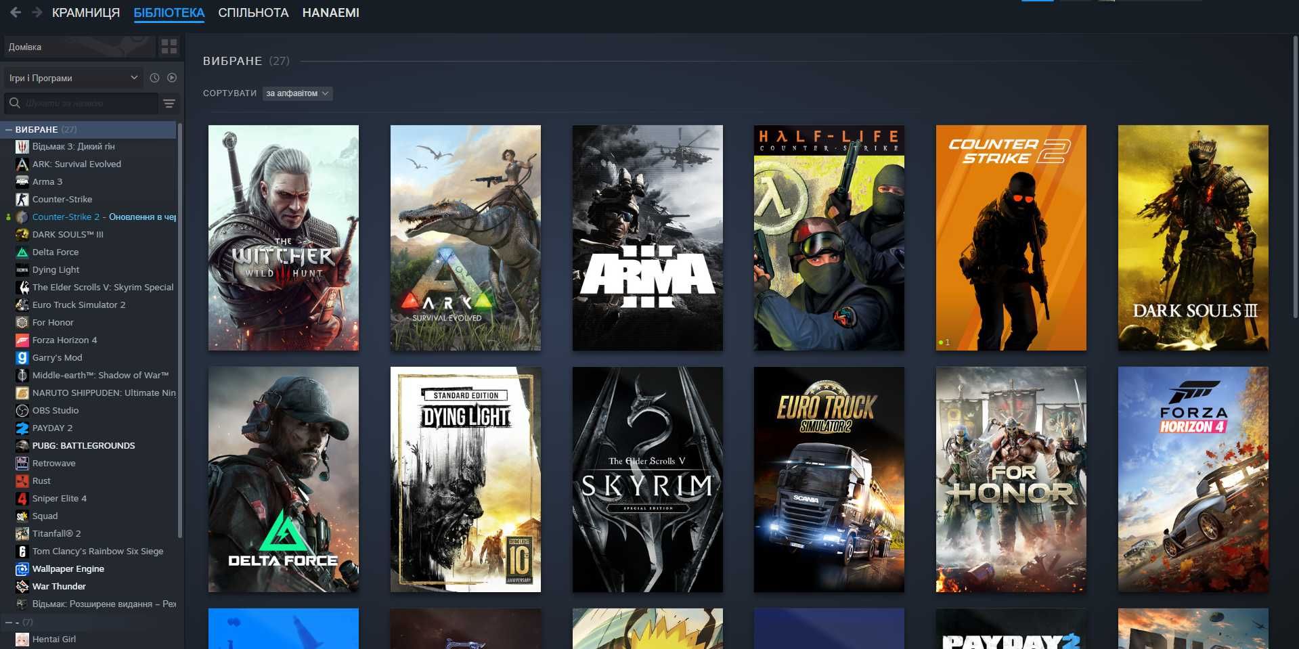
Task: Click the Wallpaper Engine sidebar icon
Action: 22,568
